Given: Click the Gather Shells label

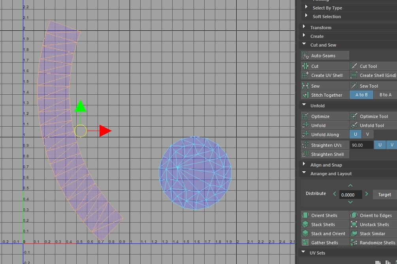Looking at the screenshot, I should tap(325, 243).
